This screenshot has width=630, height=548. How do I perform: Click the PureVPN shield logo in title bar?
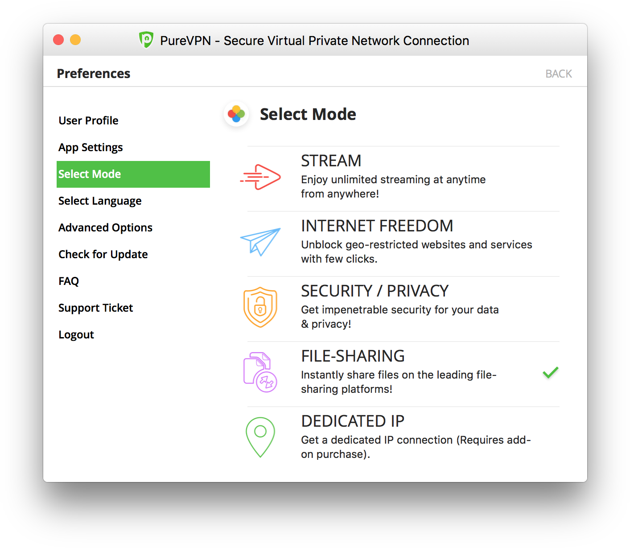point(146,40)
